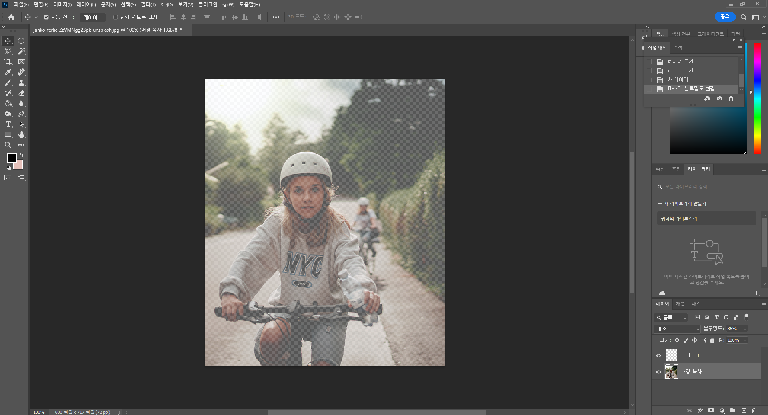Viewport: 768px width, 415px height.
Task: Click the 공유 share button
Action: point(725,17)
